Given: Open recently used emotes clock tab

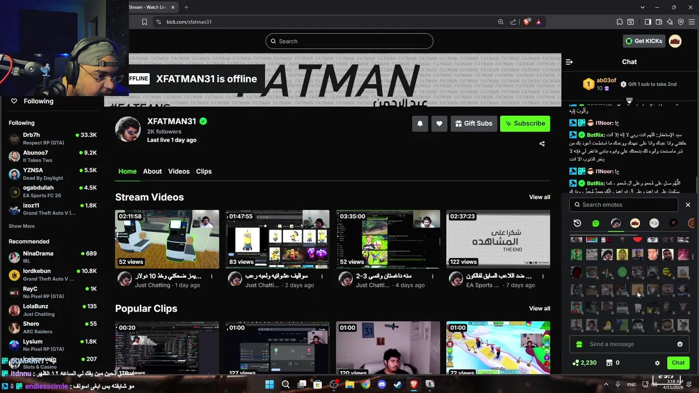Looking at the screenshot, I should 577,223.
